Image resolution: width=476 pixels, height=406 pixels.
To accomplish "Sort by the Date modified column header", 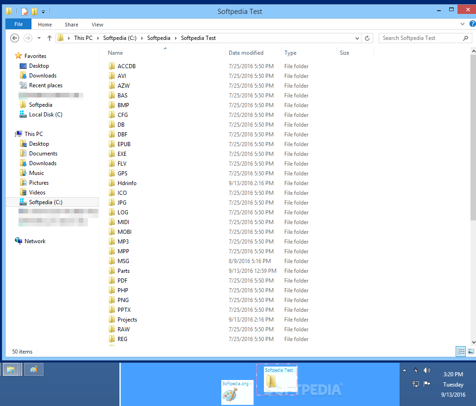I will [246, 53].
